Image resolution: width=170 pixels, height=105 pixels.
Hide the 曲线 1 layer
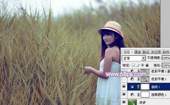click(124, 87)
